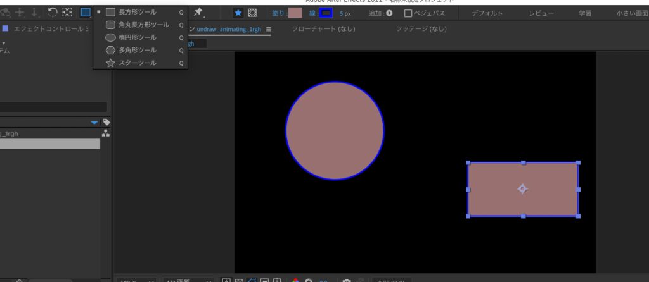The height and width of the screenshot is (282, 649).
Task: Choose the スターツール star icon
Action: (111, 63)
